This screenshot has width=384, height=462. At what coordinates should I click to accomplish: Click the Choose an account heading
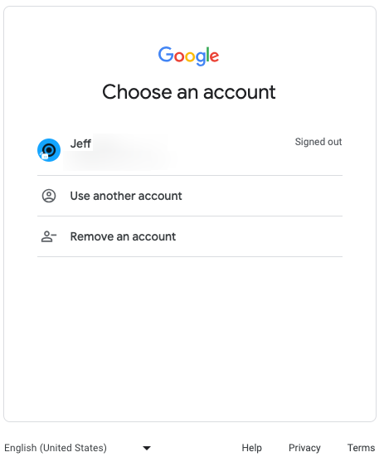189,92
